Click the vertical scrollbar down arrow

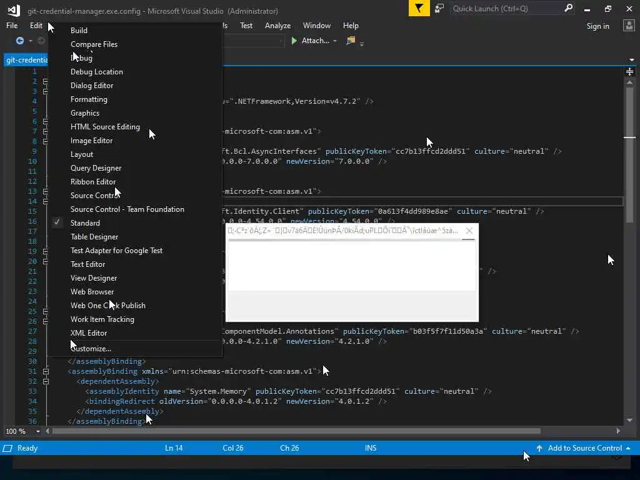[x=629, y=420]
